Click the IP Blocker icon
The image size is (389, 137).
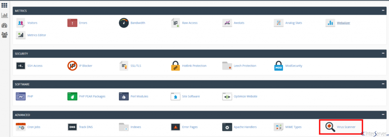72,66
